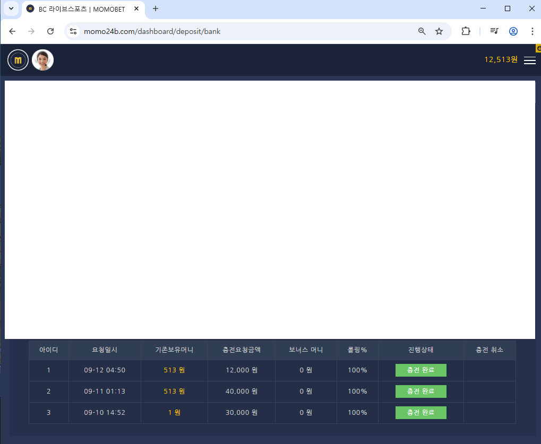Image resolution: width=541 pixels, height=444 pixels.
Task: Open the Chrome three-dot menu
Action: click(x=532, y=31)
